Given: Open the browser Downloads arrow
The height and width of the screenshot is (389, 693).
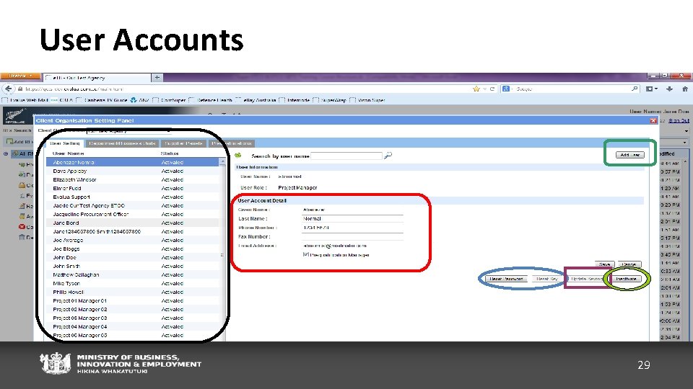Looking at the screenshot, I should [670, 89].
